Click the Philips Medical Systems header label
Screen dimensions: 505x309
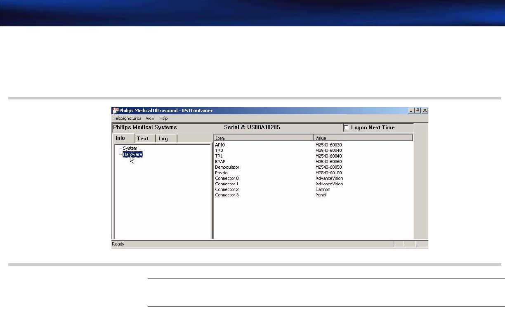coord(145,127)
